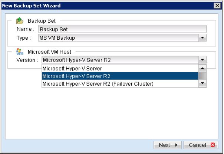Collapse the Version dropdown arrow
The height and width of the screenshot is (154, 224).
(202, 60)
